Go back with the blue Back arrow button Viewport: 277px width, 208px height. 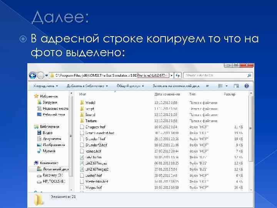pos(33,75)
